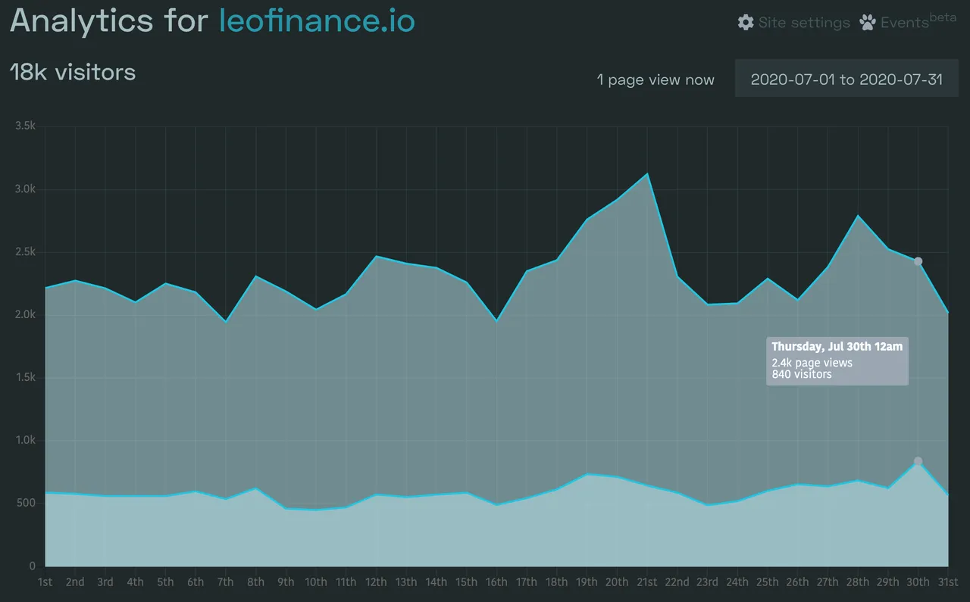This screenshot has height=602, width=970.
Task: Click the 9th x-axis label
Action: tap(286, 582)
